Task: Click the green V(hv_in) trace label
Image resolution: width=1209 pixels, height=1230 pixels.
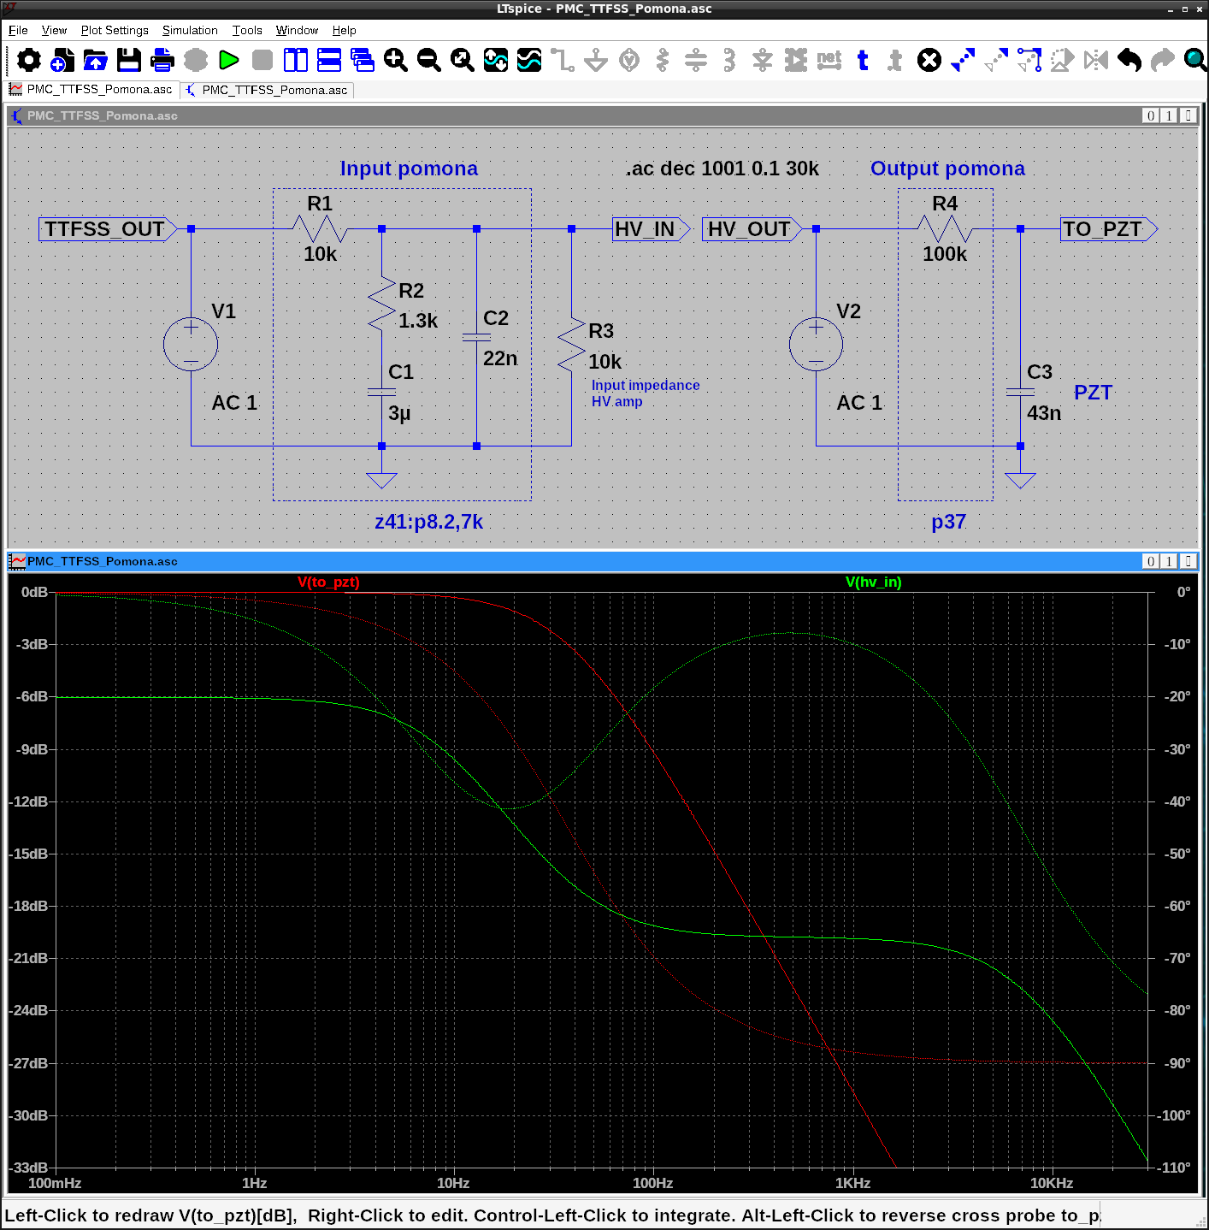Action: coord(873,582)
